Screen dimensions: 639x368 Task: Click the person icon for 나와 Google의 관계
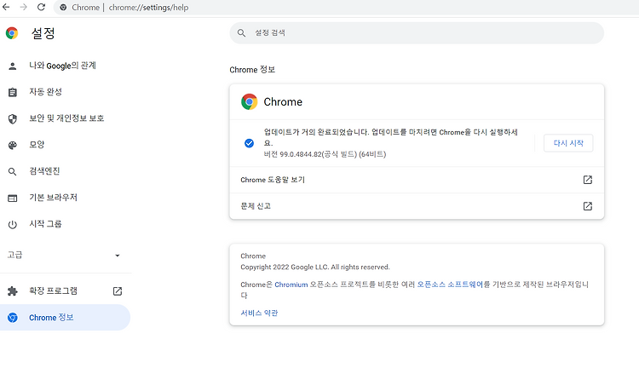tap(13, 66)
